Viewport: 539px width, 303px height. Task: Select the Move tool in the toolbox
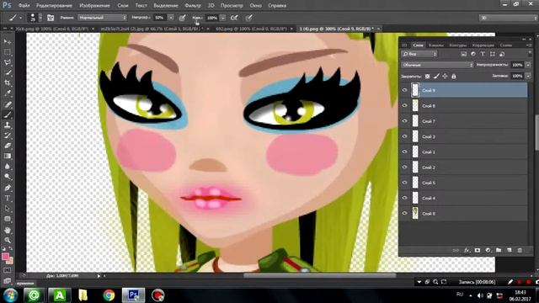pos(8,41)
